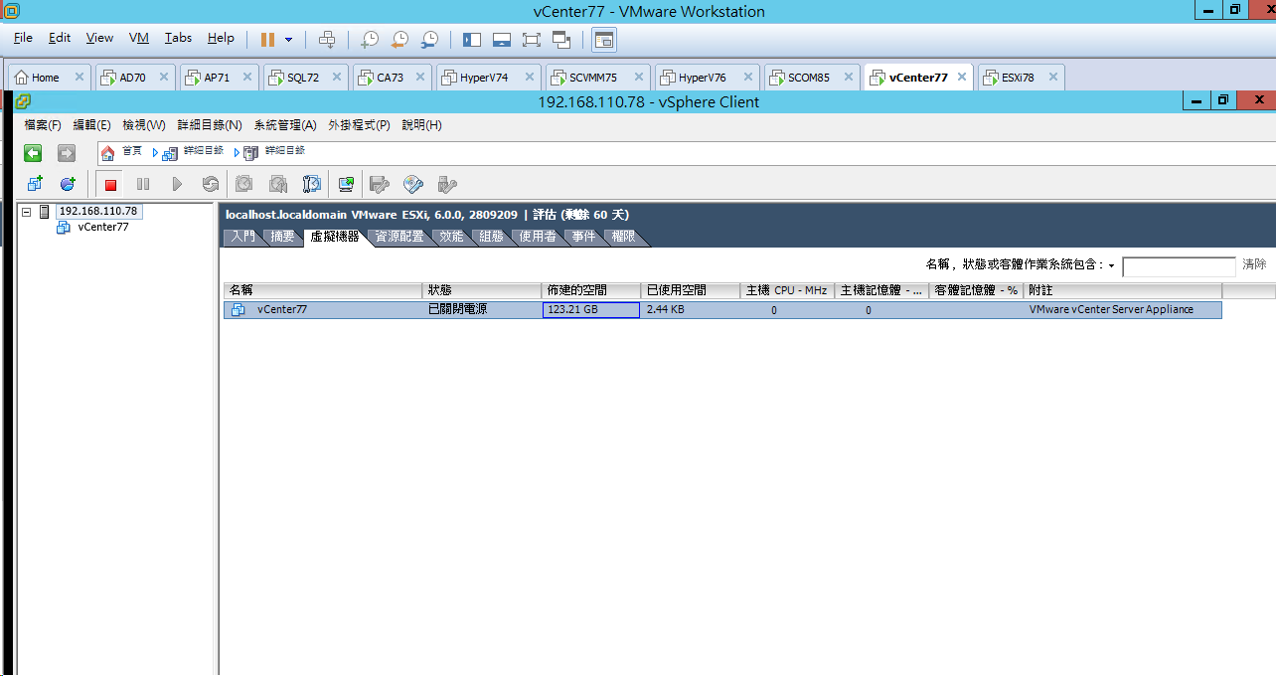Click the filter text input field
This screenshot has height=676, width=1276.
coord(1179,266)
